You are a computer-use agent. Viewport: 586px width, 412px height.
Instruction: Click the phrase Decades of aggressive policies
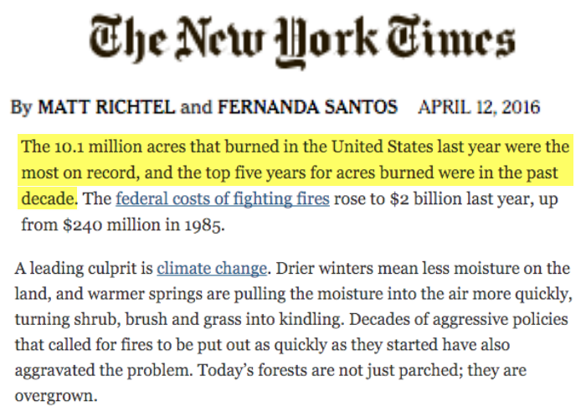point(459,320)
